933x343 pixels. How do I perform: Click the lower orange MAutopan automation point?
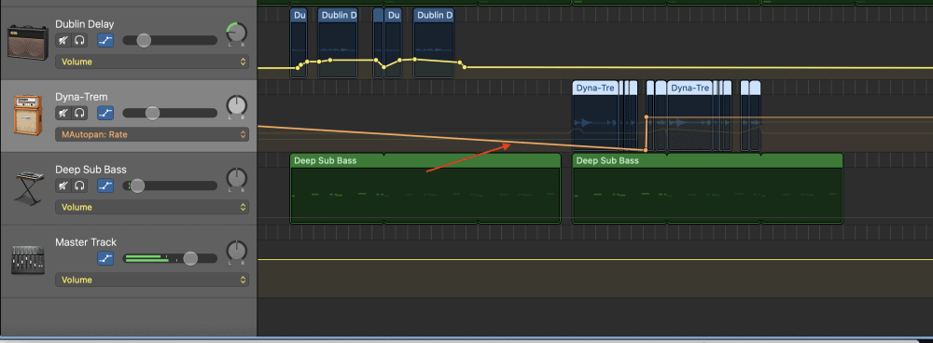tap(647, 150)
